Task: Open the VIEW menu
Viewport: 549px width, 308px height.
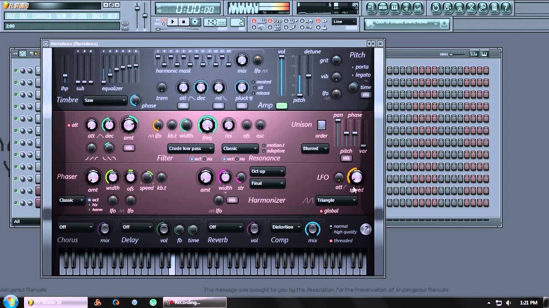Action: (61, 16)
